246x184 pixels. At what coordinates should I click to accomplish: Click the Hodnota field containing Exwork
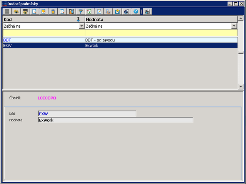pos(115,120)
